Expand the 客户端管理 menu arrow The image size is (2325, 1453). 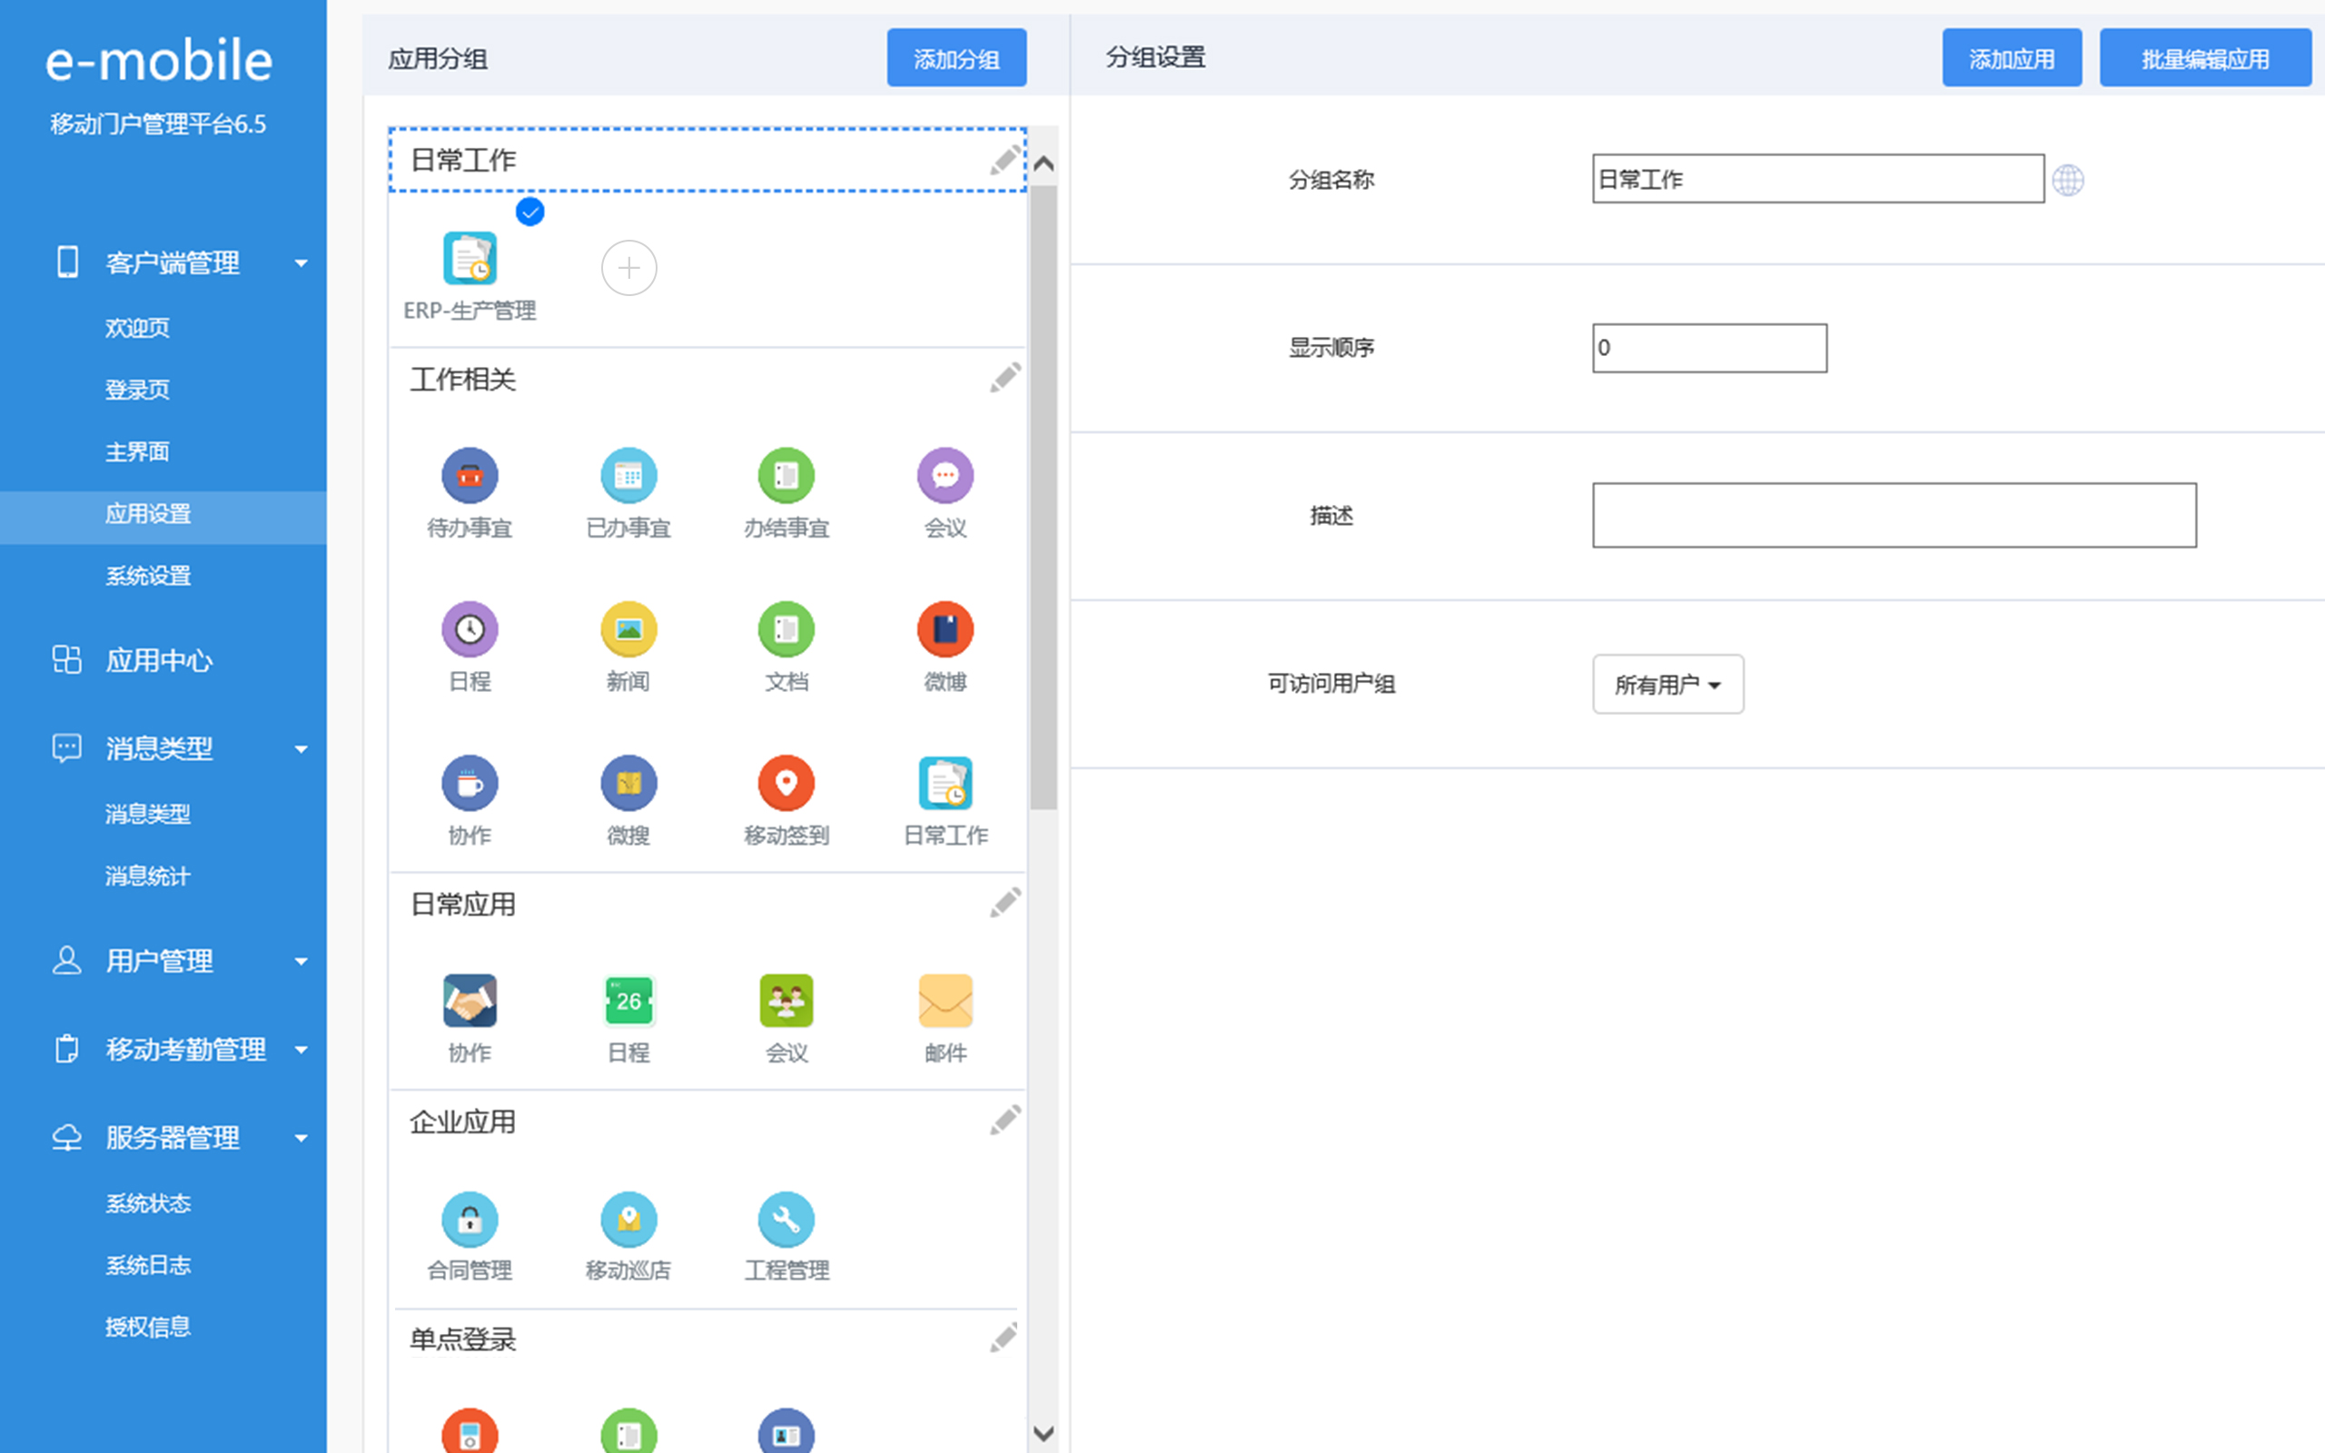(301, 263)
